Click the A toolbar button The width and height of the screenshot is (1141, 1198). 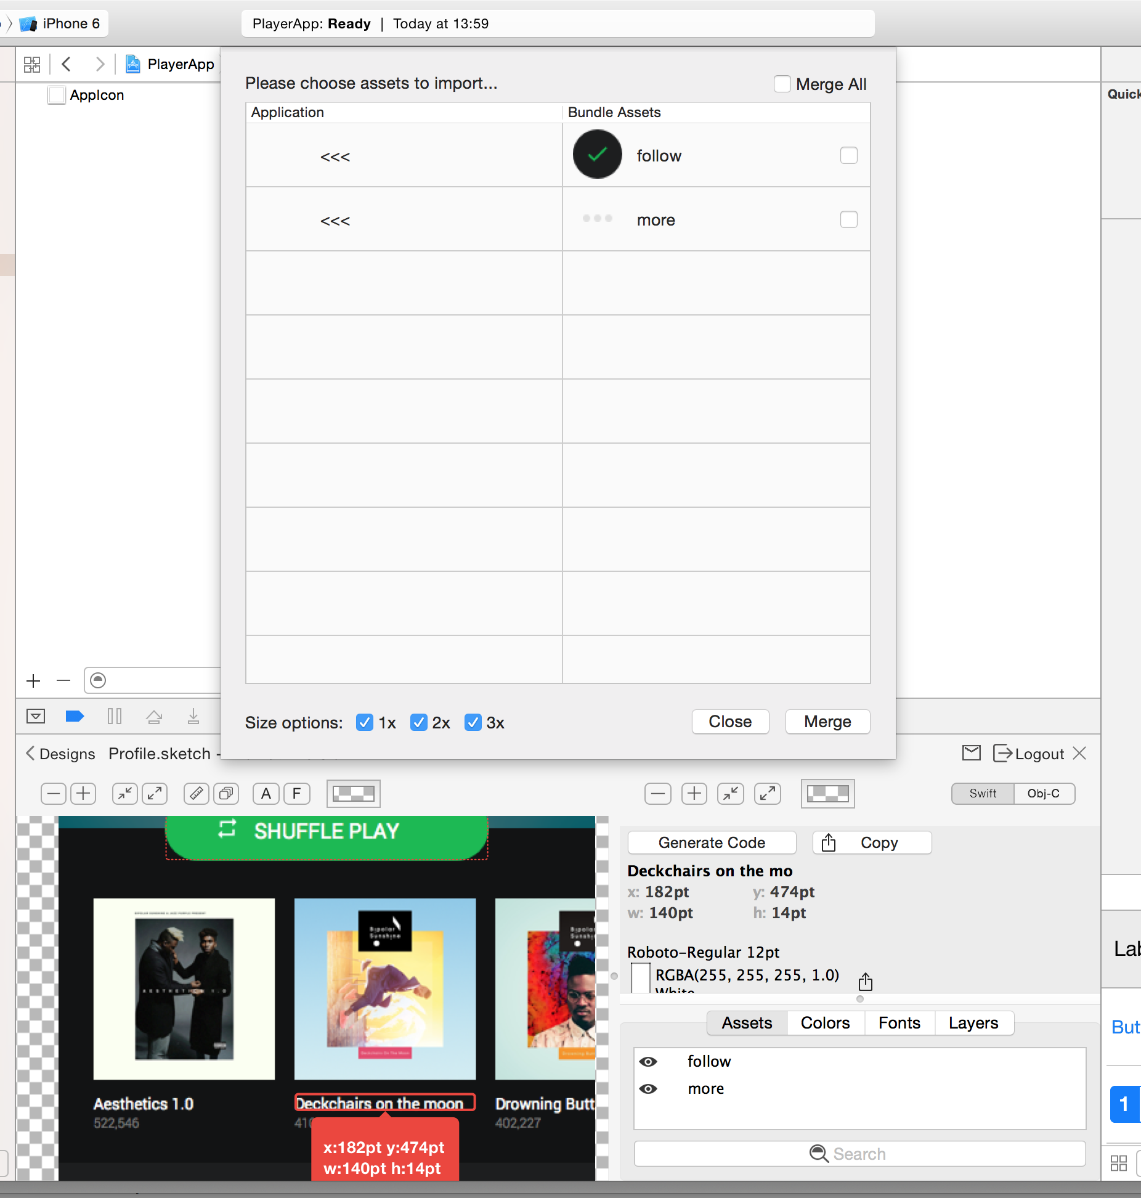pyautogui.click(x=266, y=794)
